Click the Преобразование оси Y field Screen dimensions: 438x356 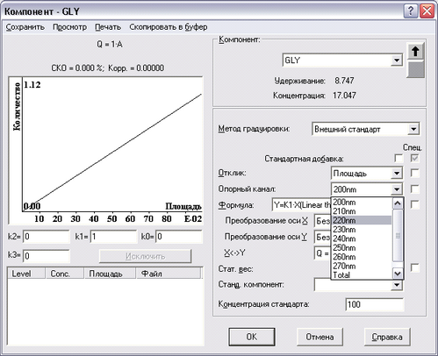pyautogui.click(x=323, y=237)
